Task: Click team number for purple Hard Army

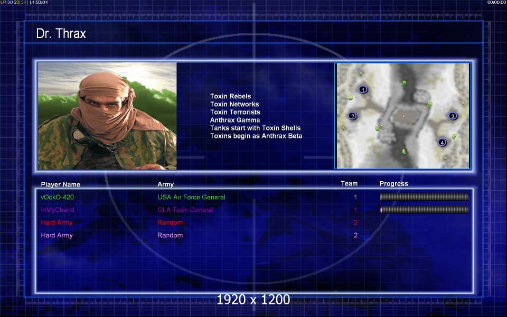Action: click(355, 235)
